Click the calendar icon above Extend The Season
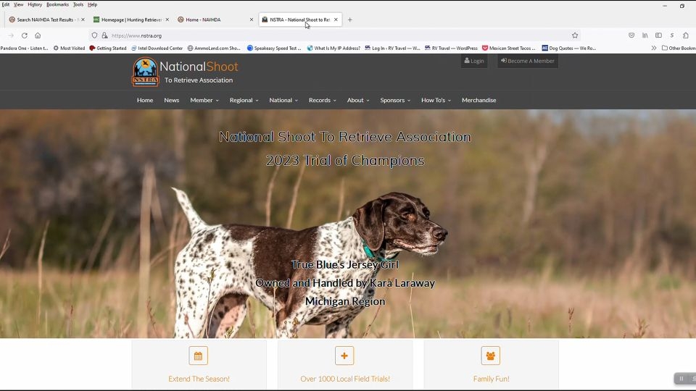 (199, 356)
